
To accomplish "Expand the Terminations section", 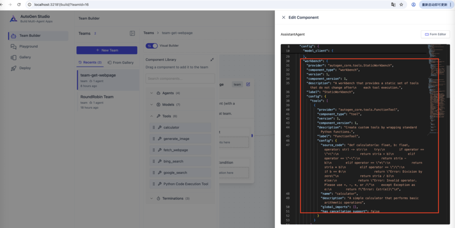I will coord(151,198).
